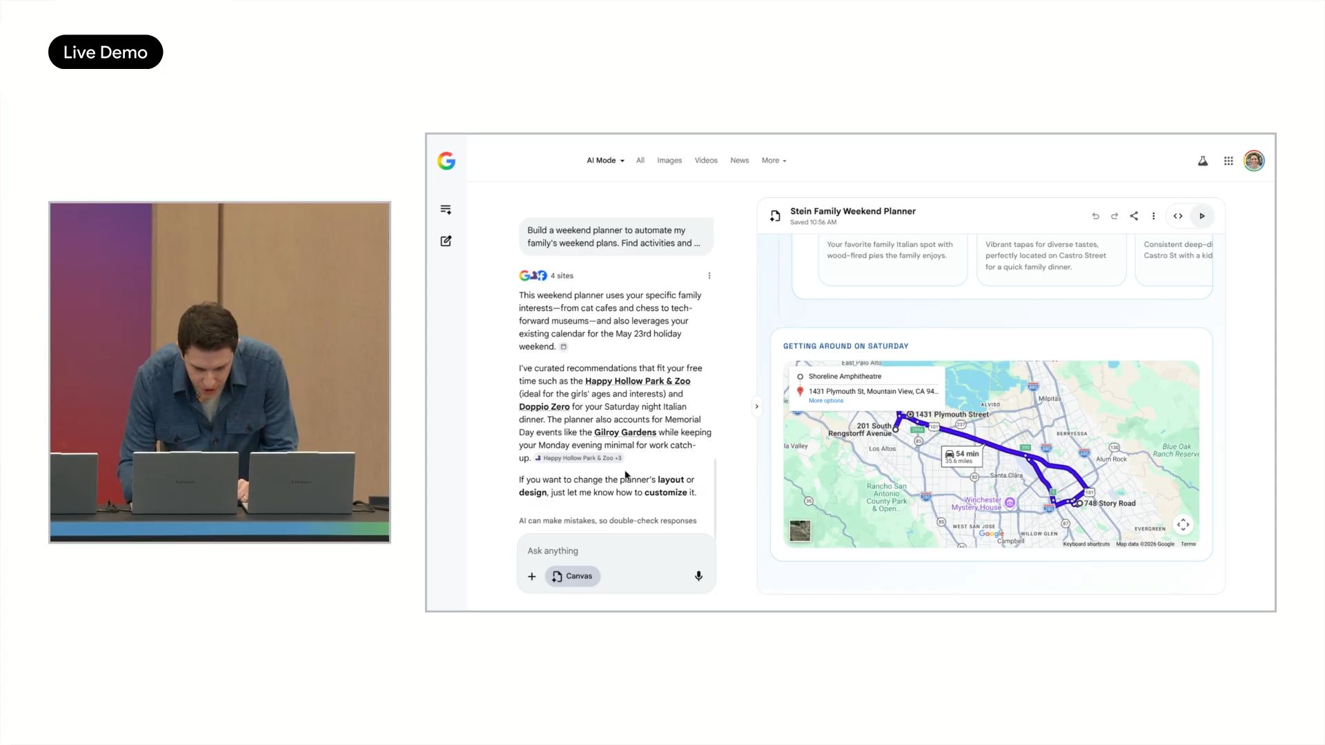Switch to the All tab
This screenshot has width=1325, height=745.
tap(640, 160)
